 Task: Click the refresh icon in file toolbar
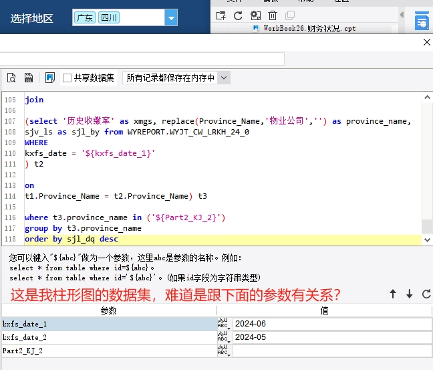(x=238, y=15)
